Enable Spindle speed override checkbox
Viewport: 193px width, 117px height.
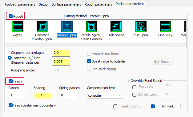pos(134,95)
